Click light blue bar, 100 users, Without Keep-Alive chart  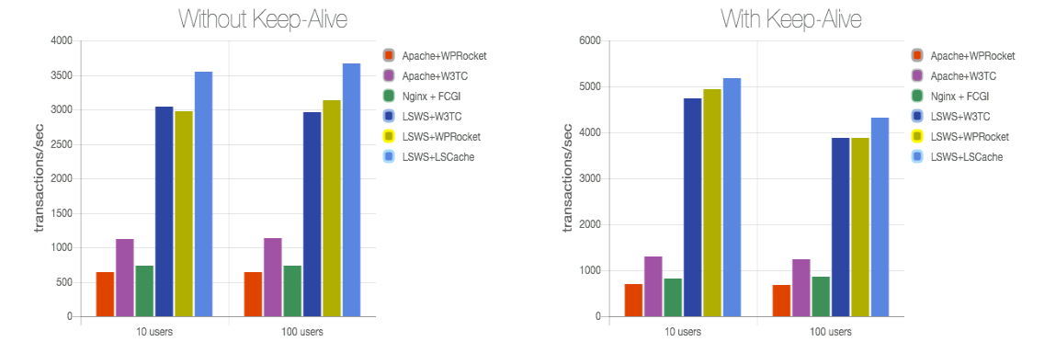(352, 190)
